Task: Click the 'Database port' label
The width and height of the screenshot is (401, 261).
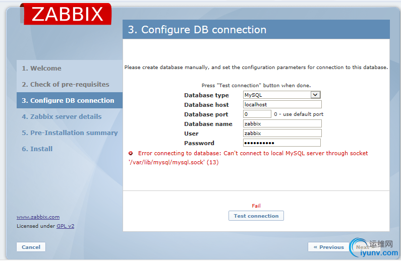Action: [x=206, y=114]
